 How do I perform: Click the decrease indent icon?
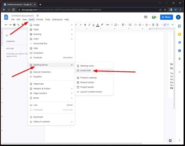[x=153, y=25]
